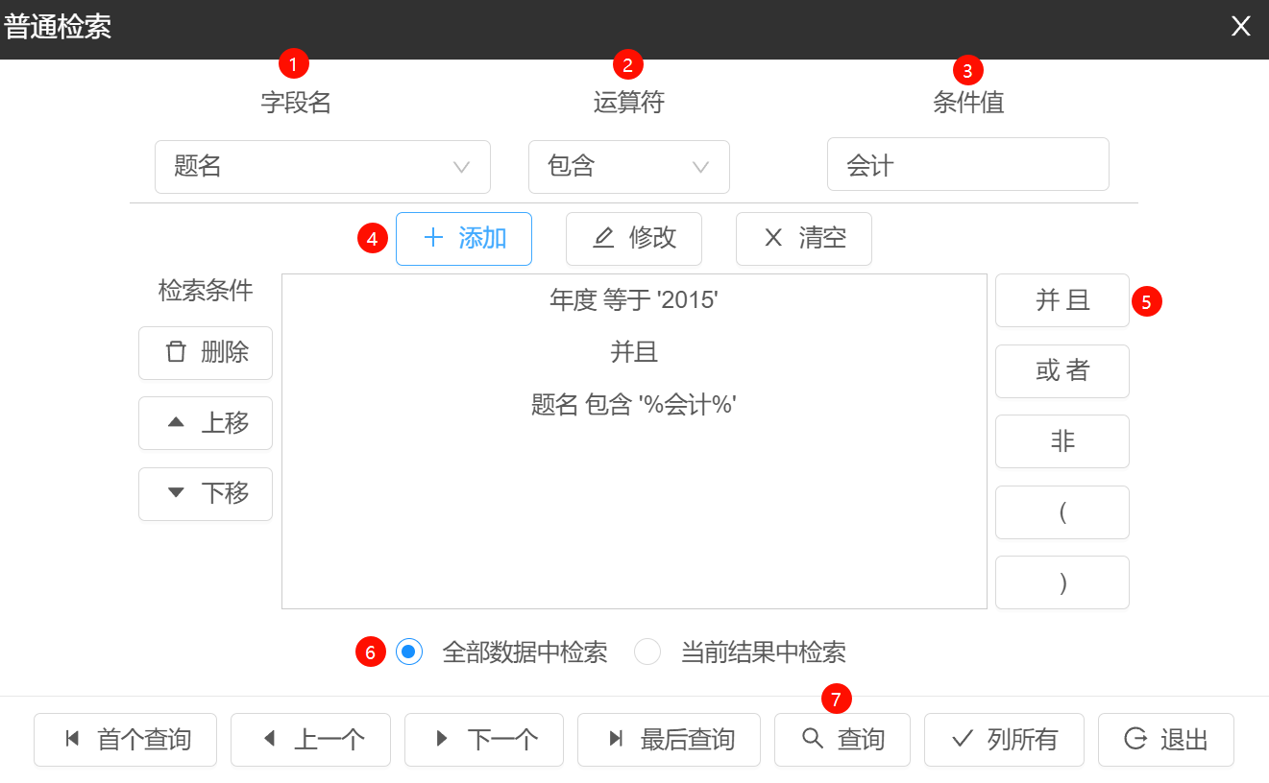Go to 上一个 (previous) result
The image size is (1269, 783).
310,739
